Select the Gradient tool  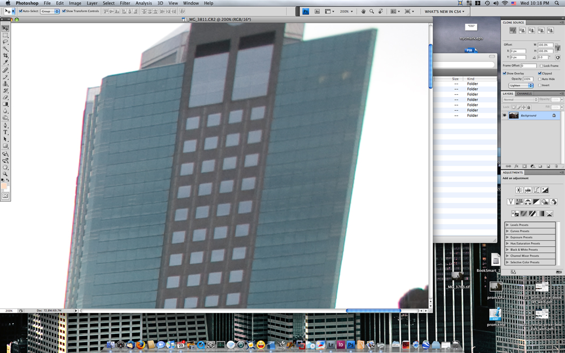[6, 104]
